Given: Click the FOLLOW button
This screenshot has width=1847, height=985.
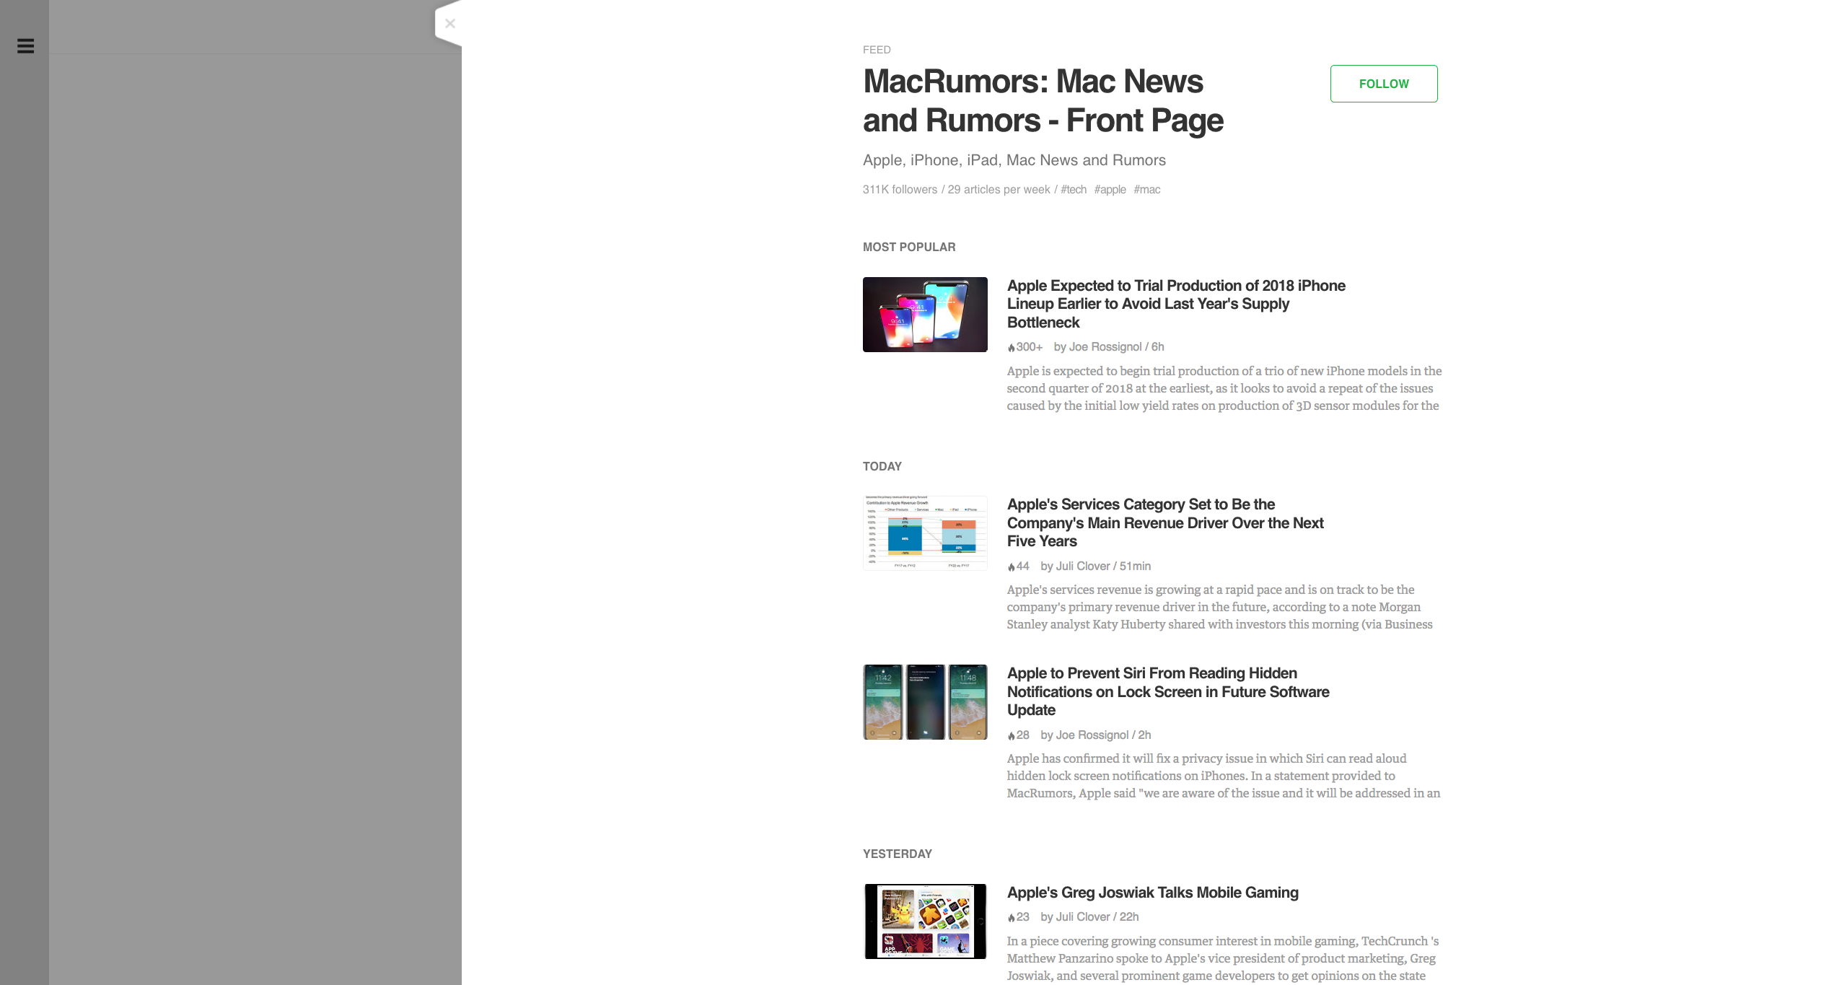Looking at the screenshot, I should pos(1383,84).
